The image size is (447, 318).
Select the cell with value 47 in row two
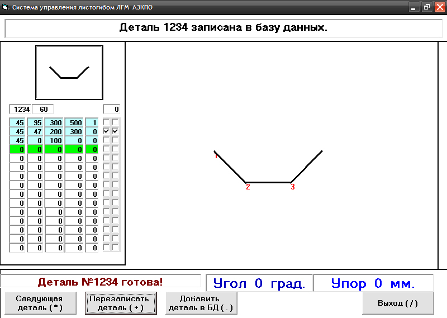pos(35,131)
